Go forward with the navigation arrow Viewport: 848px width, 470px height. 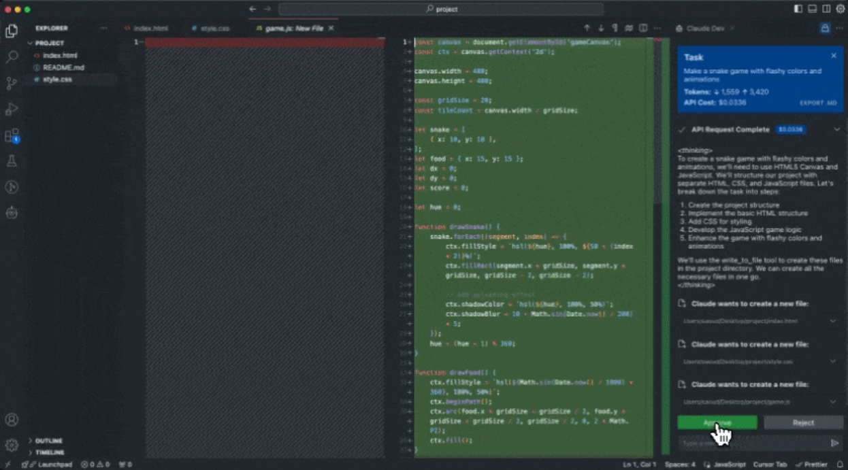tap(267, 9)
